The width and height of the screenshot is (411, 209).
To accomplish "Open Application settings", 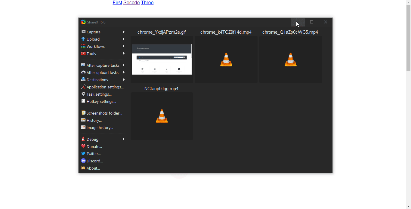I will pyautogui.click(x=103, y=87).
